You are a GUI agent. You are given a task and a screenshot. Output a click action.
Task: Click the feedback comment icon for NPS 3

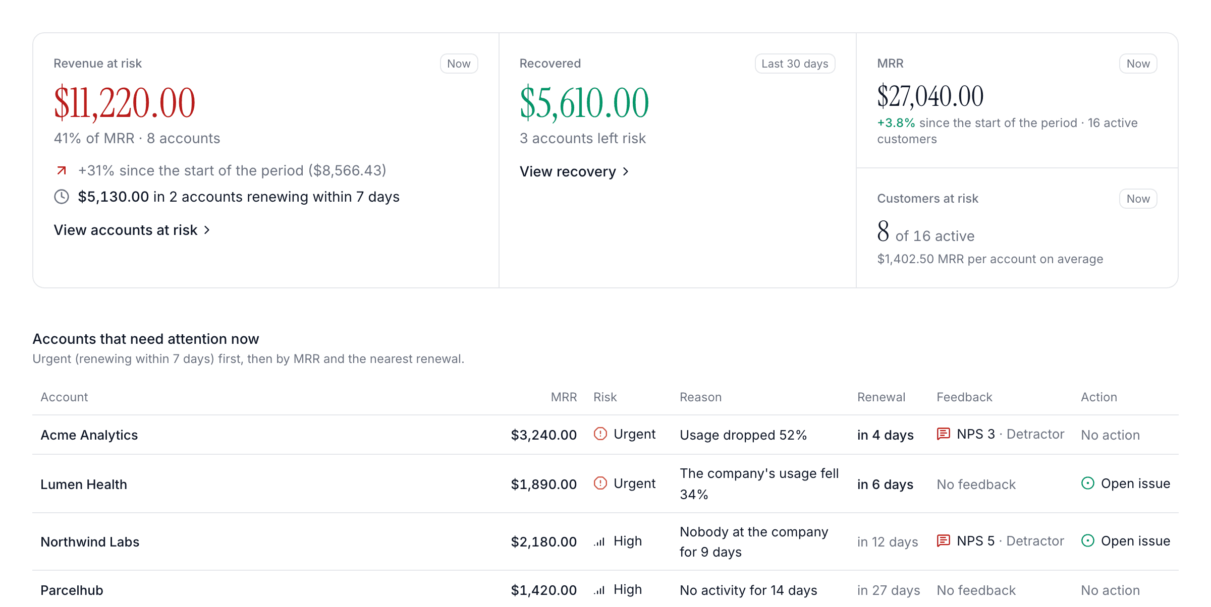click(x=944, y=434)
